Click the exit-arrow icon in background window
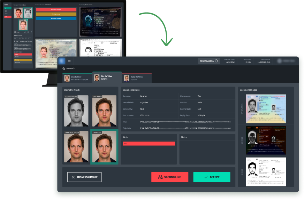Screen dimensions: 305x200 click(31, 32)
